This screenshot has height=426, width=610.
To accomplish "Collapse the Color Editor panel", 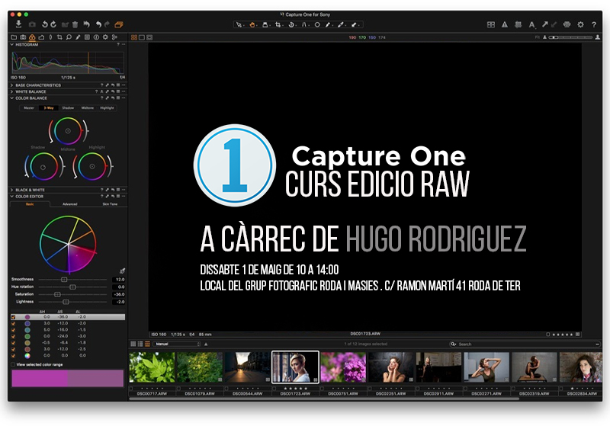I will (x=11, y=197).
